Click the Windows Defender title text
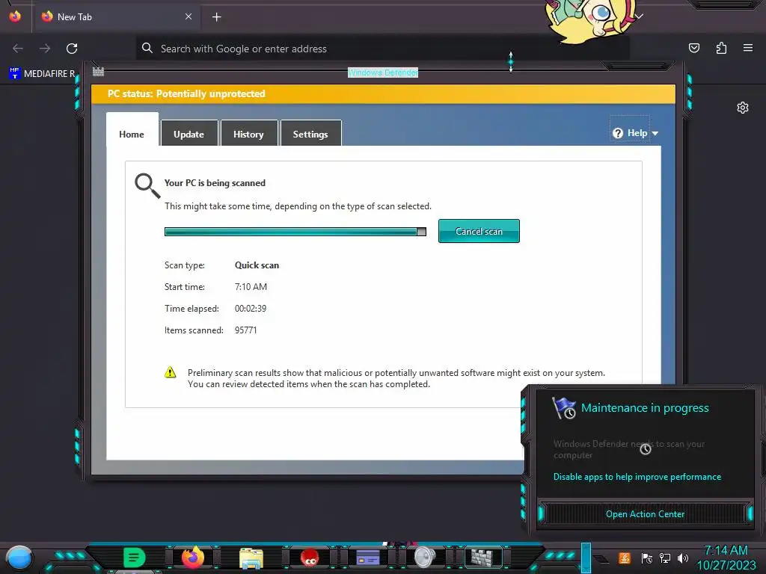766x574 pixels. tap(383, 72)
